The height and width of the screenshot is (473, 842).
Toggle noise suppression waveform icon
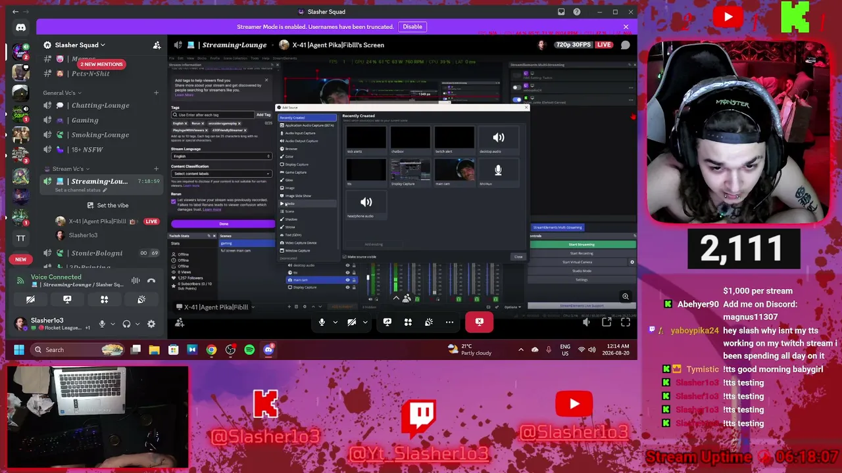pos(136,281)
